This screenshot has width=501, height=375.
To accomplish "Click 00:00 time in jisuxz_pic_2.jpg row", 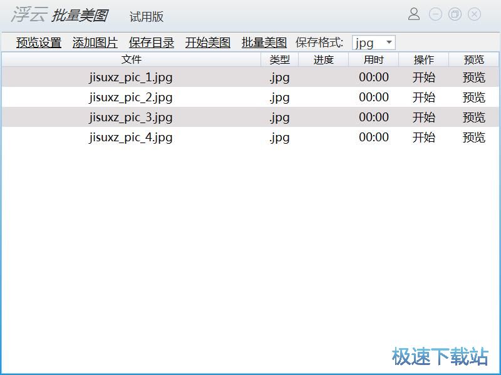I will (x=373, y=97).
